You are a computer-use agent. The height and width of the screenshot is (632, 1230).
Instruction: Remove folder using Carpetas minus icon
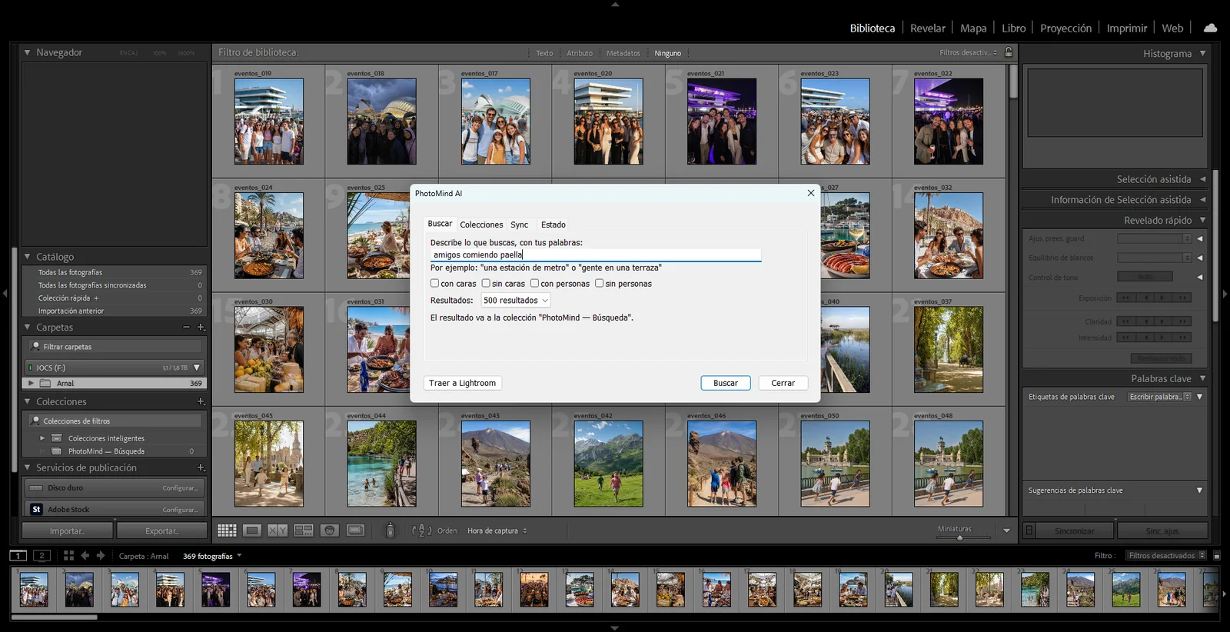click(186, 327)
